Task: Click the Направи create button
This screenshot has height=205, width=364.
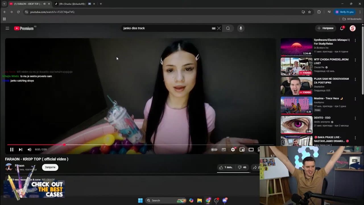Action: 325,28
